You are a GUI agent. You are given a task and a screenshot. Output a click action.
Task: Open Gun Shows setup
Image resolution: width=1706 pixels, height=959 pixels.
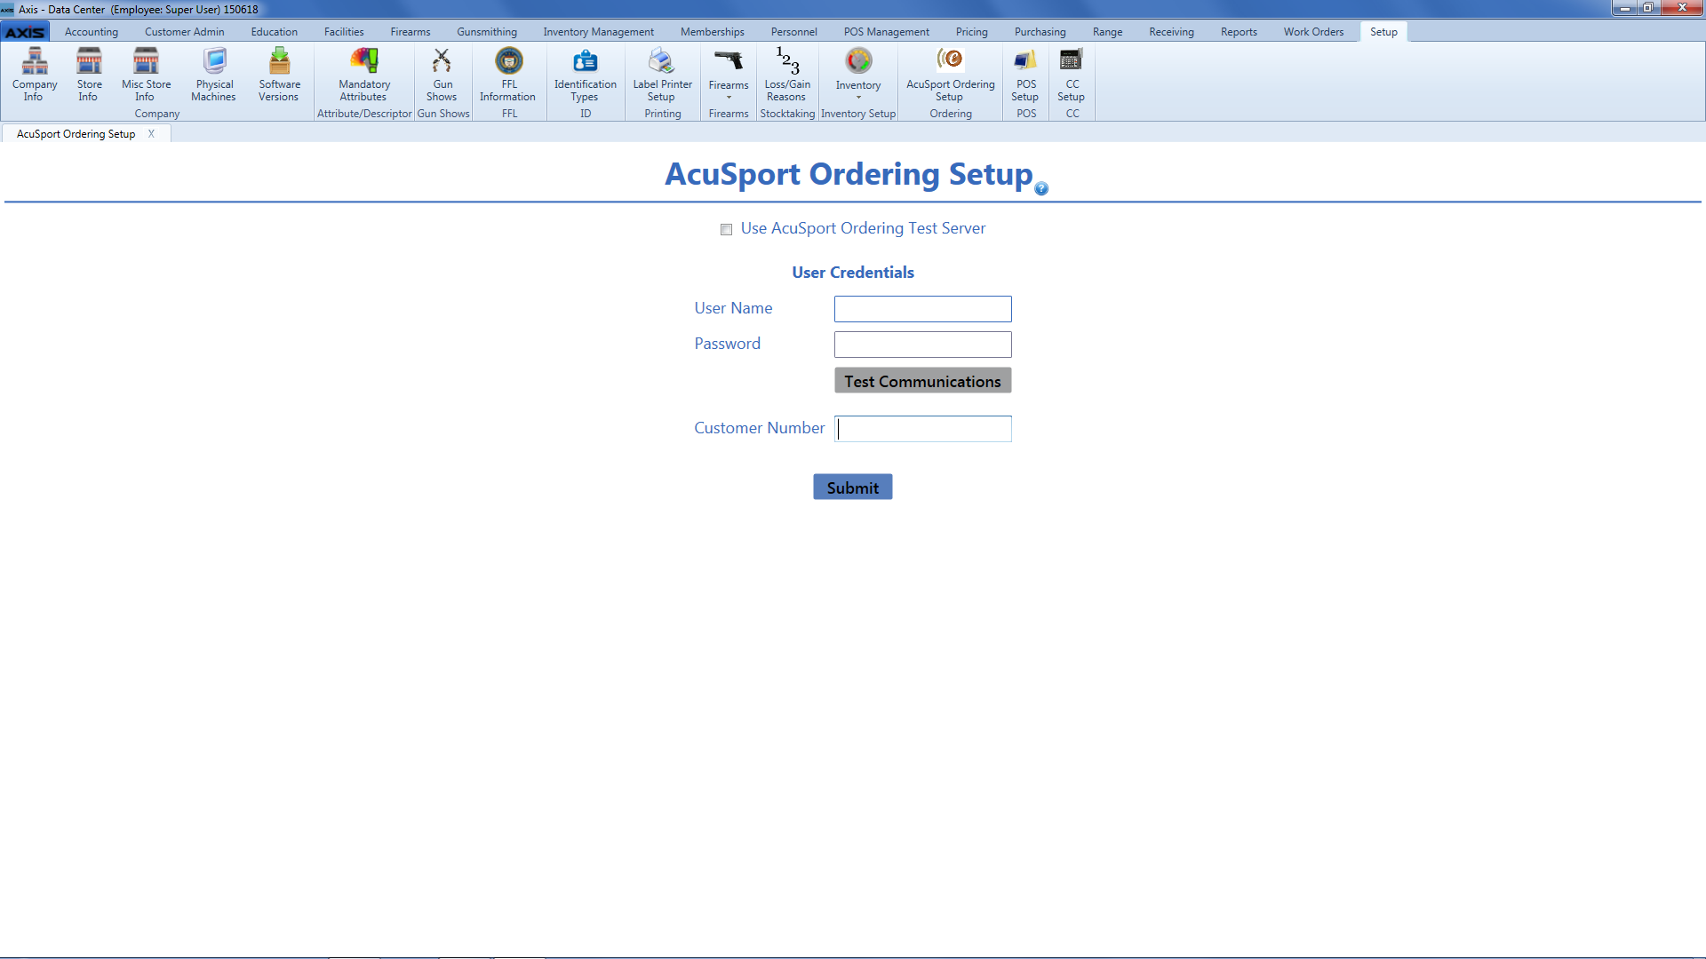(442, 75)
